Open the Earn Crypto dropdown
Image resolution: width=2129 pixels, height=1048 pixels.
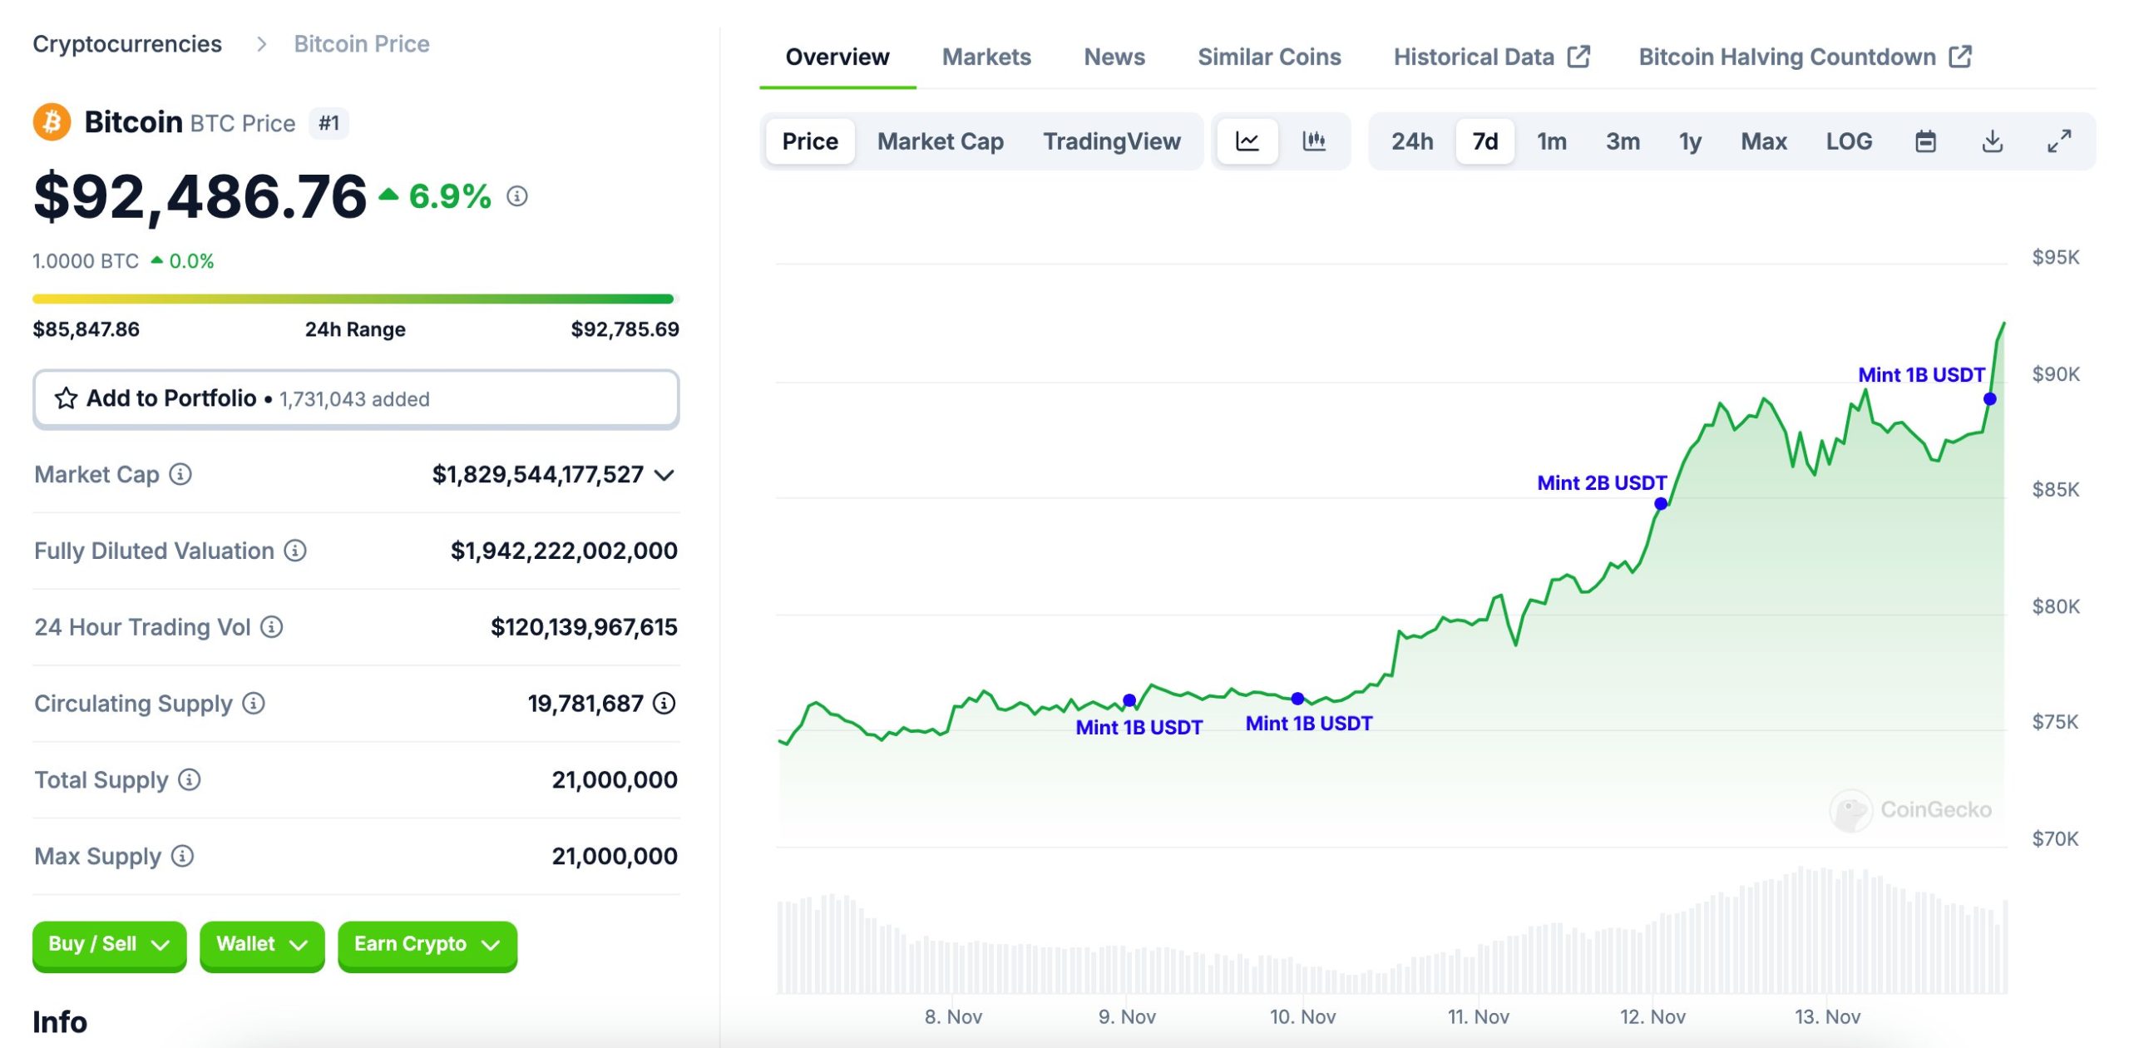click(x=427, y=945)
